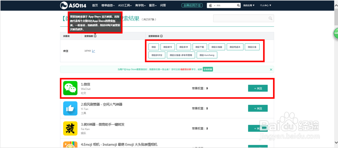
Task: Select the 微信分身 keyword tag
Action: coord(252,47)
